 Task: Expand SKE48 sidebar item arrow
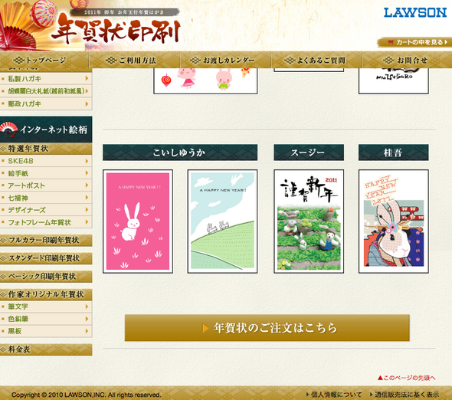[87, 161]
